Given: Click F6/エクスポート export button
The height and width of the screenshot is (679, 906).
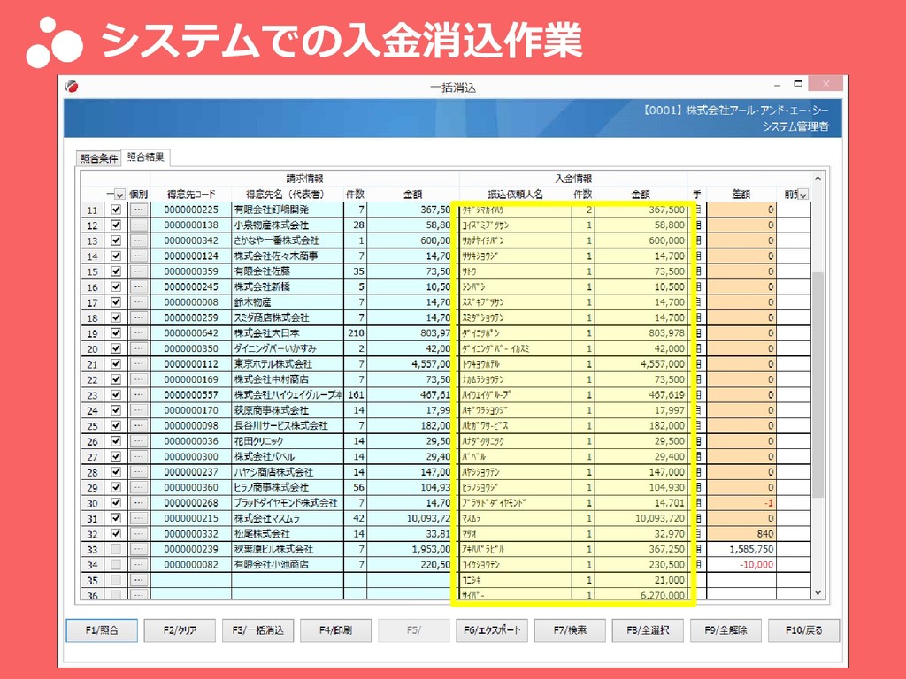Looking at the screenshot, I should click(x=492, y=630).
